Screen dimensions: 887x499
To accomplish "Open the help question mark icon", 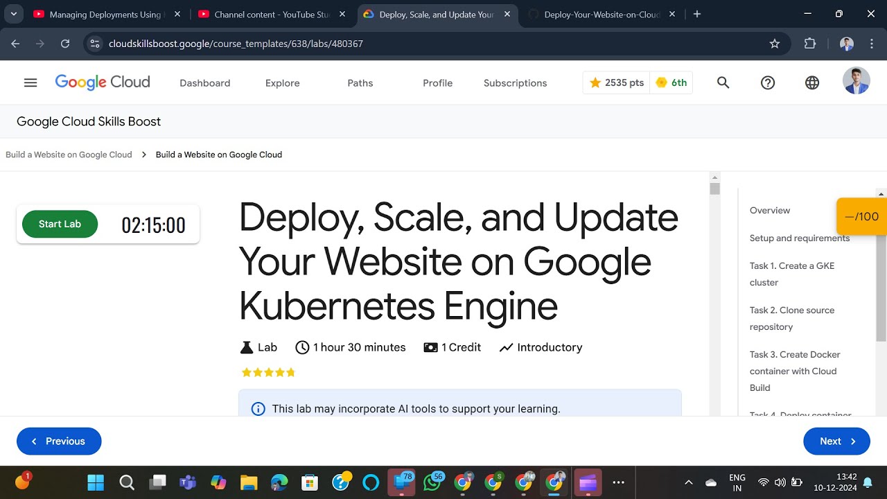I will 768,82.
